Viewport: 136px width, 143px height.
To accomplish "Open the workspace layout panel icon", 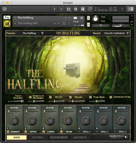I will coord(83,9).
